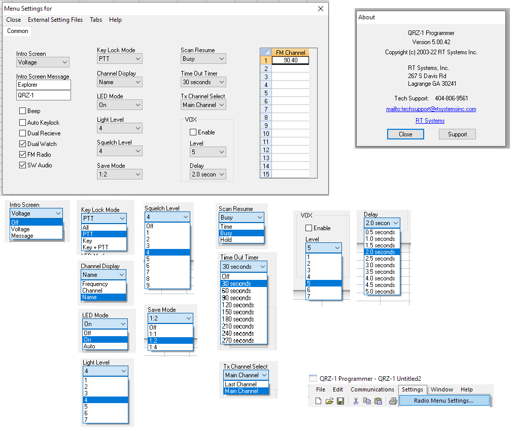Click the Cut scissors toolbar icon
The width and height of the screenshot is (515, 431).
point(356,401)
